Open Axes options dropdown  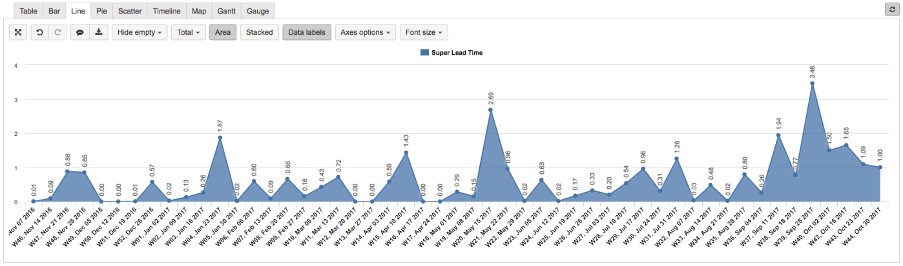365,32
